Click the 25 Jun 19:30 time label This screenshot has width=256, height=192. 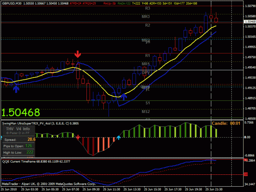pos(193,189)
